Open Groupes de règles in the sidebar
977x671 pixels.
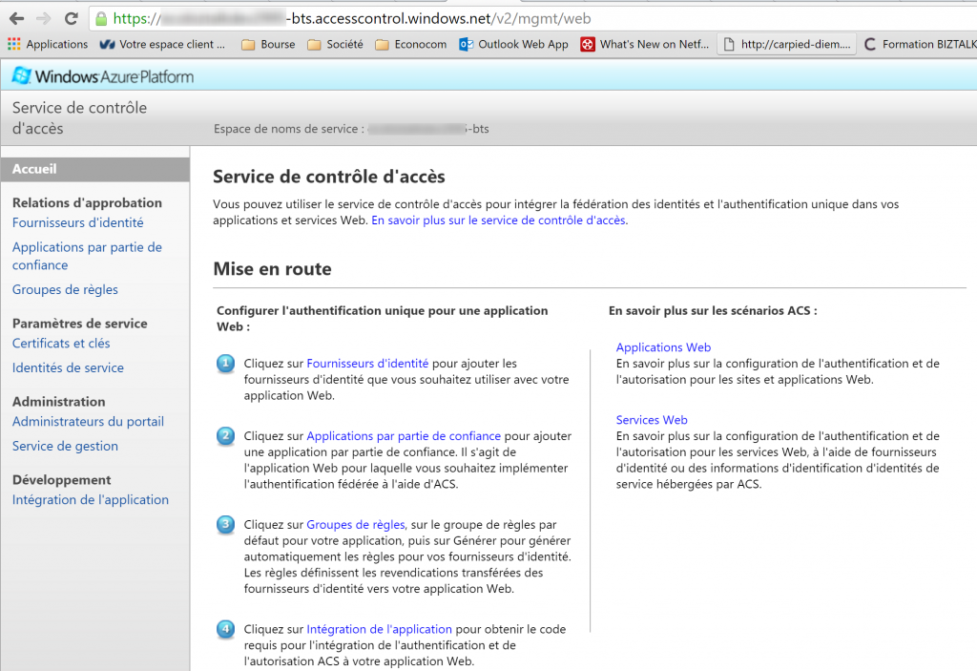[65, 289]
